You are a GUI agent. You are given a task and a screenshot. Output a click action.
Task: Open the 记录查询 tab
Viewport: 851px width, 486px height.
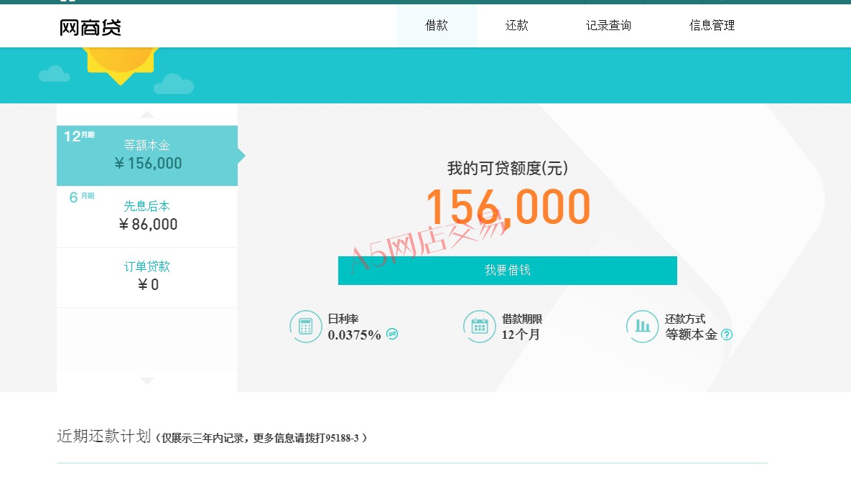608,26
